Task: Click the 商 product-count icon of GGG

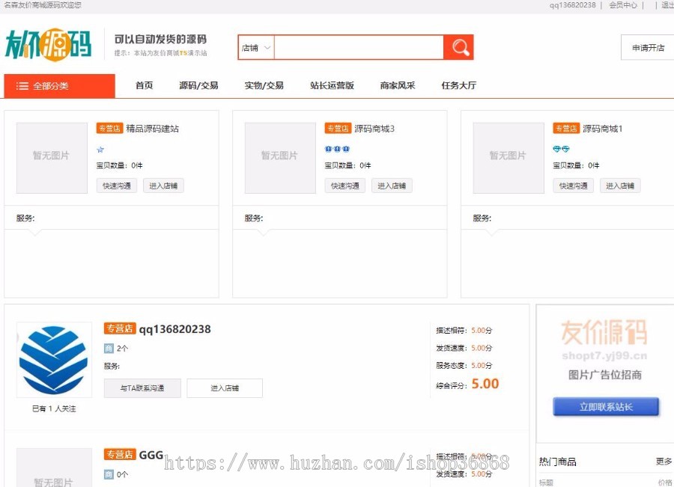Action: [109, 474]
